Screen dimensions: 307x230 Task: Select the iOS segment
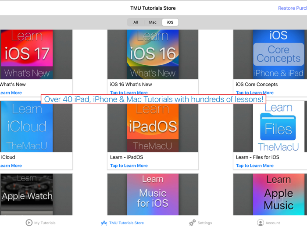click(170, 22)
